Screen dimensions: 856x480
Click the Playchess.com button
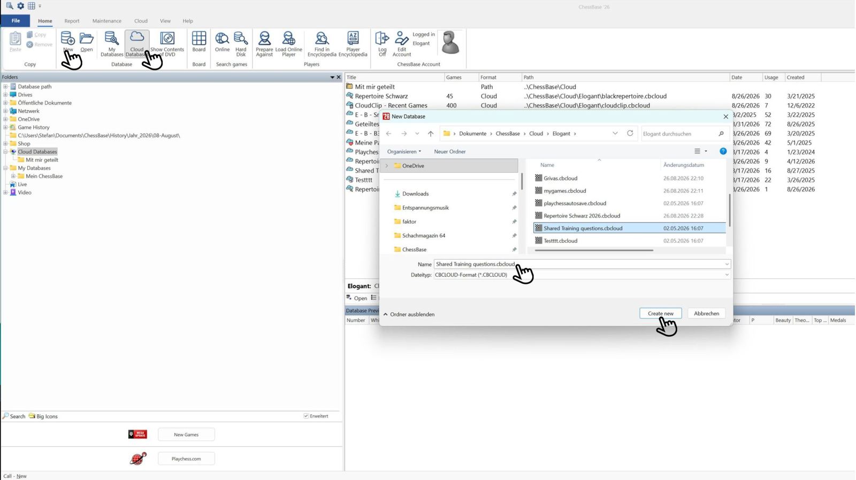coord(186,459)
